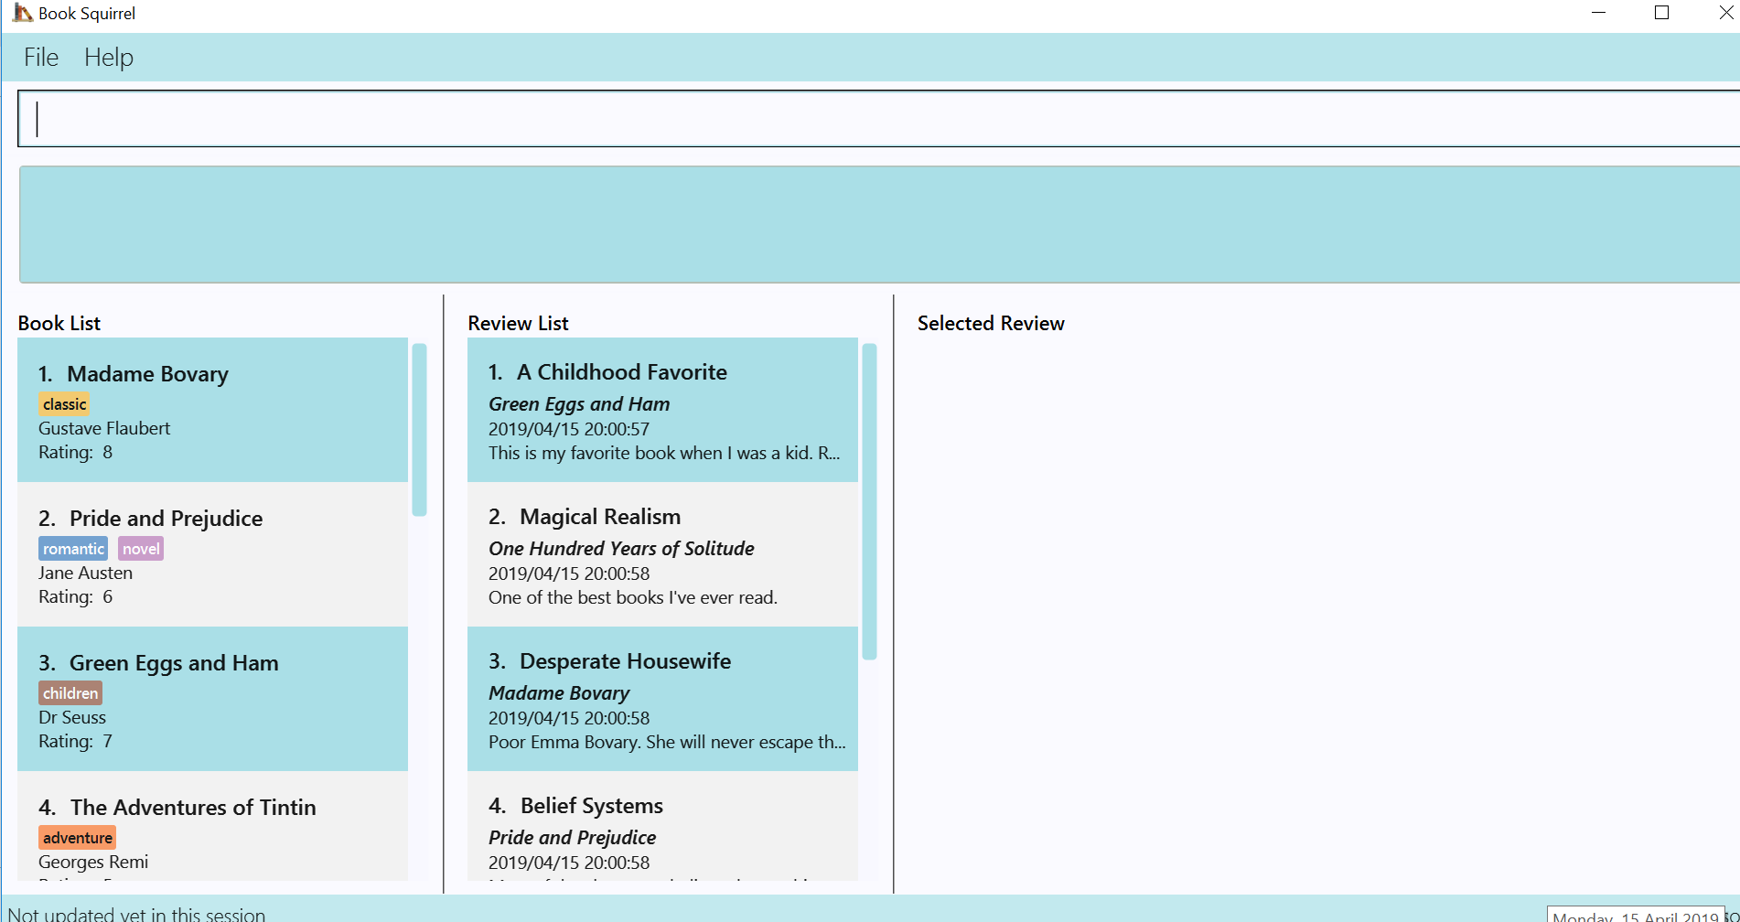This screenshot has width=1740, height=922.
Task: Click the Review List heading
Action: point(518,323)
